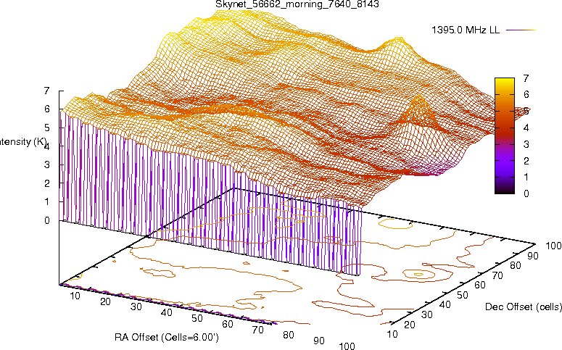Click the Intensity axis tick label 1
This screenshot has height=350, width=562.
pyautogui.click(x=46, y=202)
